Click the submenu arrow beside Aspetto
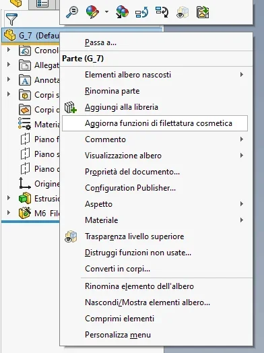The image size is (264, 353). 242,203
